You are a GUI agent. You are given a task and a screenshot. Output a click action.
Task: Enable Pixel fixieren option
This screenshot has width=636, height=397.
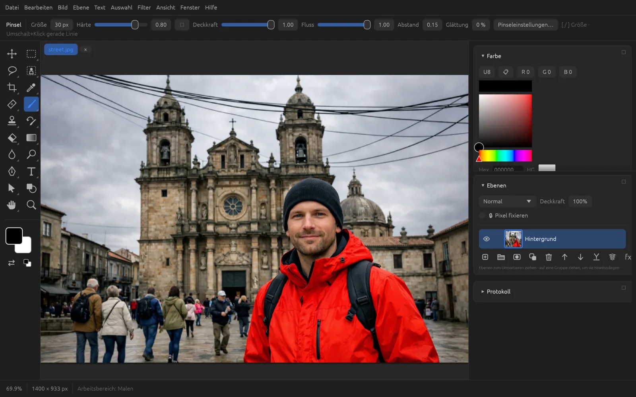[x=482, y=216]
